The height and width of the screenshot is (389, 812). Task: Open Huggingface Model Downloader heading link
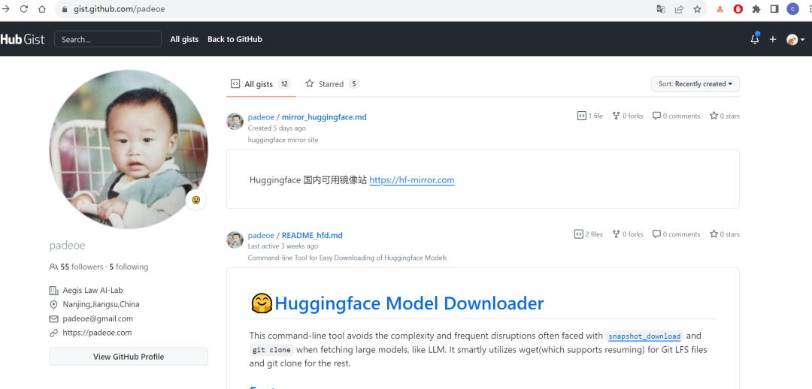pos(409,303)
